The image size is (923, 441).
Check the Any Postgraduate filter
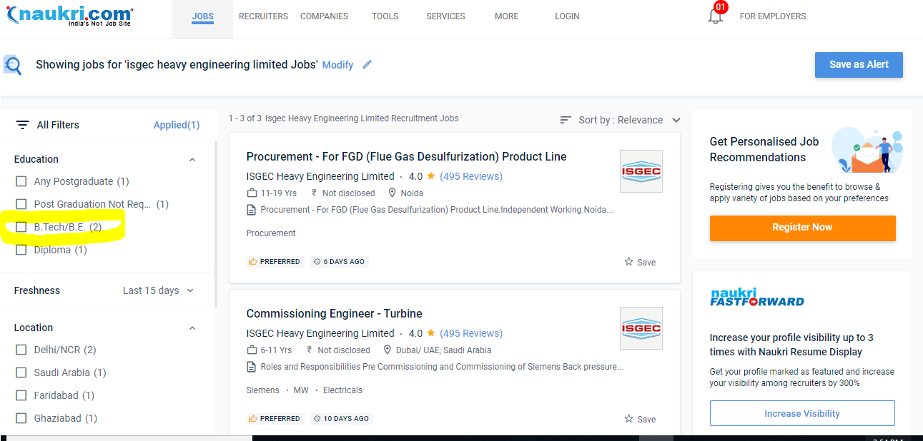pyautogui.click(x=21, y=181)
